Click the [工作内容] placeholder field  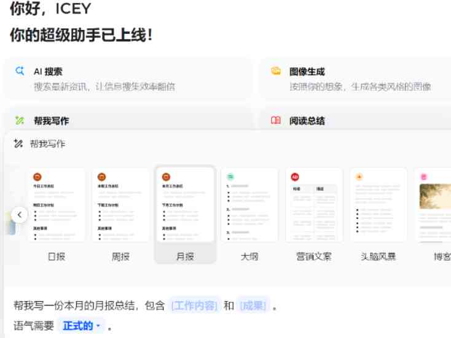tap(194, 305)
